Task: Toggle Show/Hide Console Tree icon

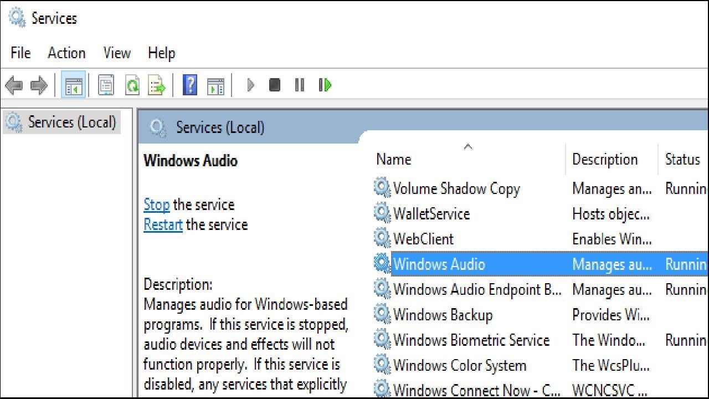Action: [x=73, y=85]
